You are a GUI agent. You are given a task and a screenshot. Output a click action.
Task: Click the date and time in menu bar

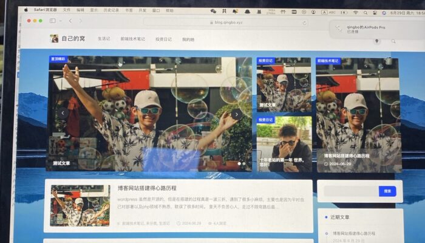coord(407,13)
